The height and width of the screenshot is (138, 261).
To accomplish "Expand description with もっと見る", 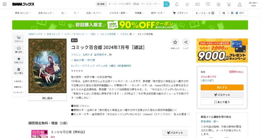I will click(x=182, y=114).
